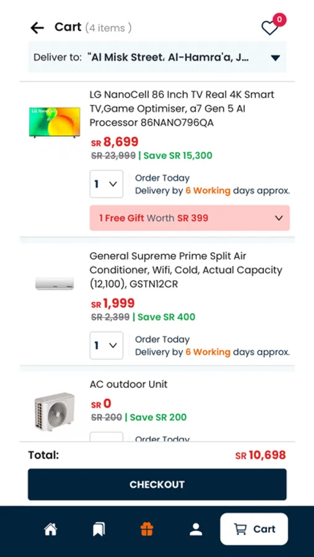The image size is (314, 557).
Task: Open the AC outdoor Unit item name
Action: (128, 384)
